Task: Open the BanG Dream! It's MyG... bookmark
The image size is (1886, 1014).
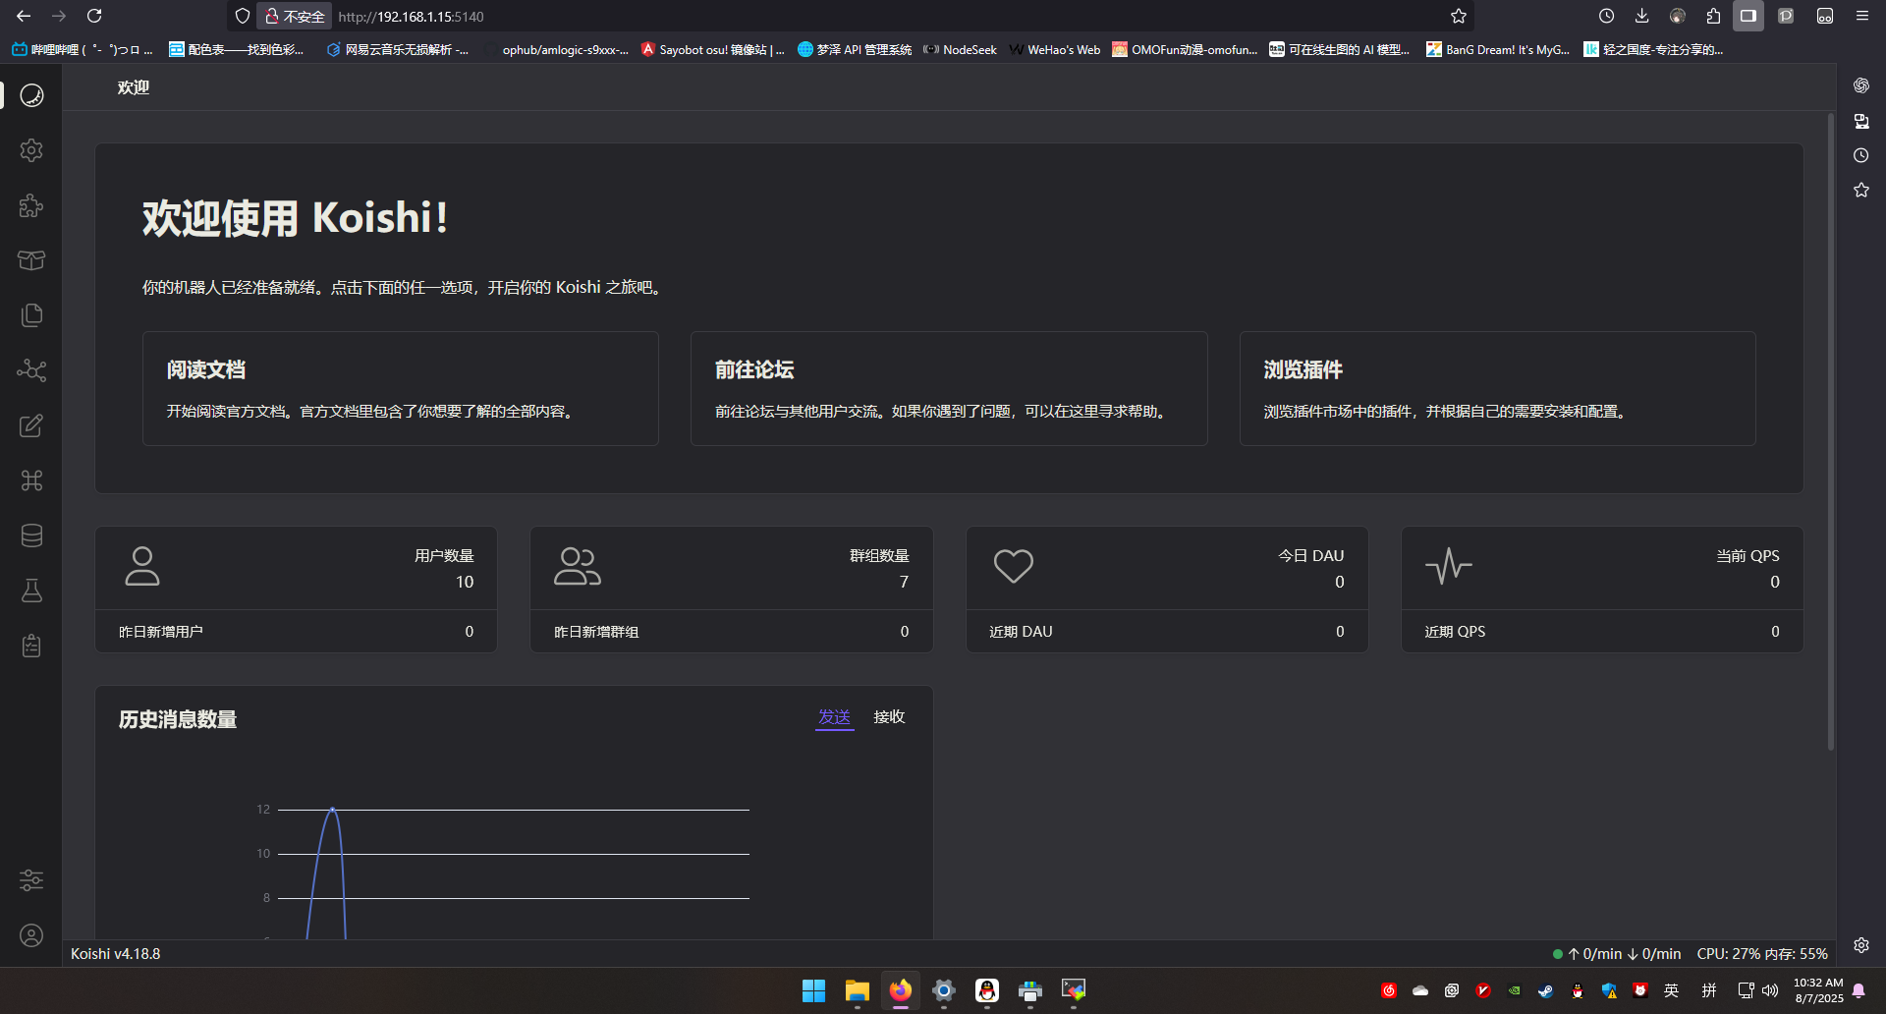Action: 1498,49
